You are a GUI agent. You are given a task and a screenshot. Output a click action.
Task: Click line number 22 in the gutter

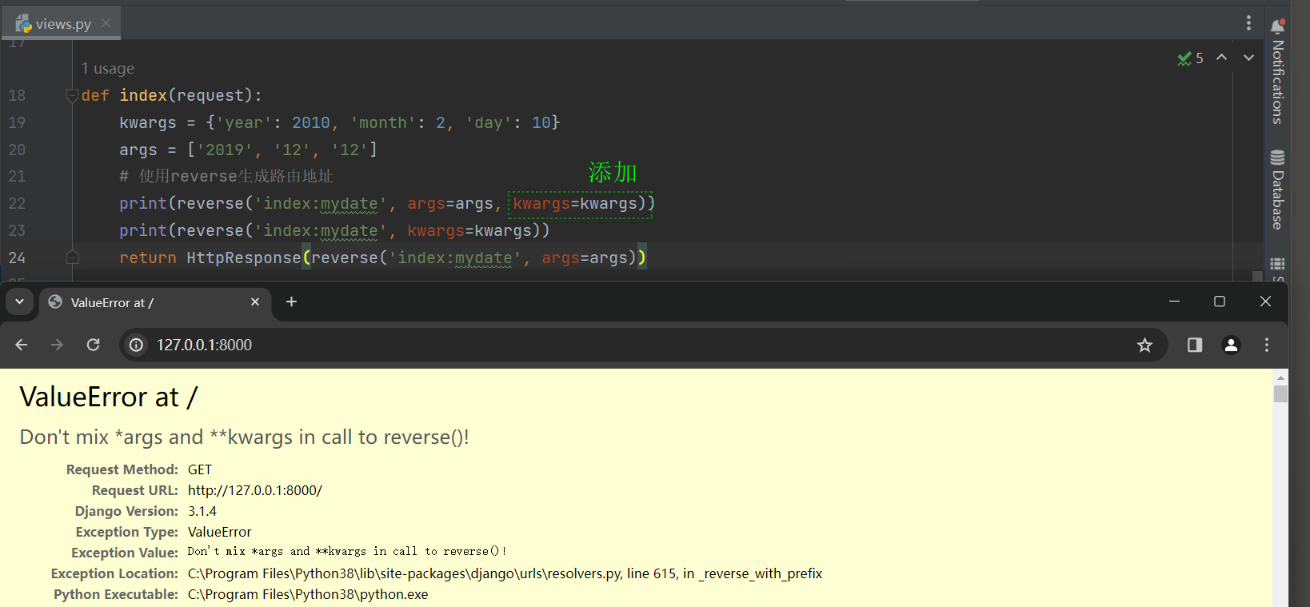click(17, 203)
